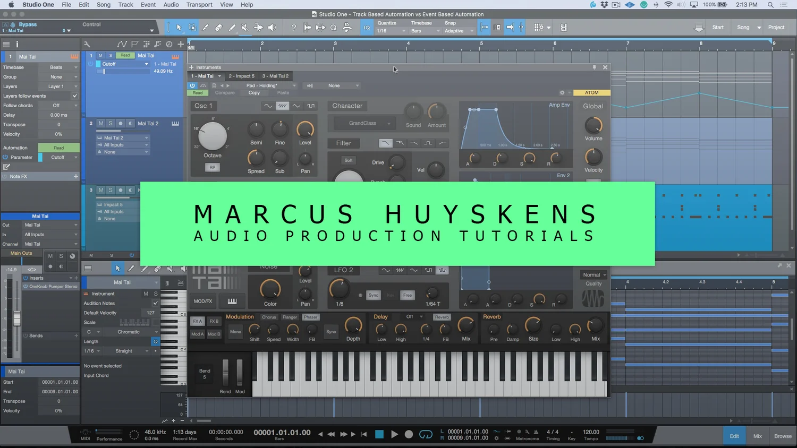Open the inspector info icon

16,44
